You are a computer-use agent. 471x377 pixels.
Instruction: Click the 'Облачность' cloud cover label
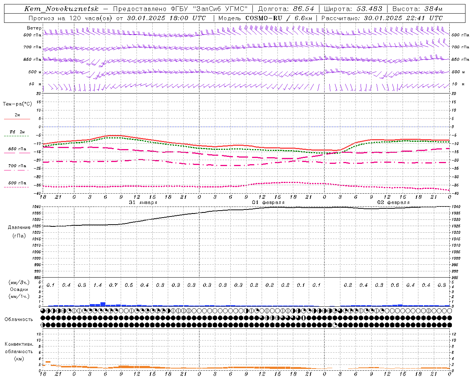pos(19,319)
